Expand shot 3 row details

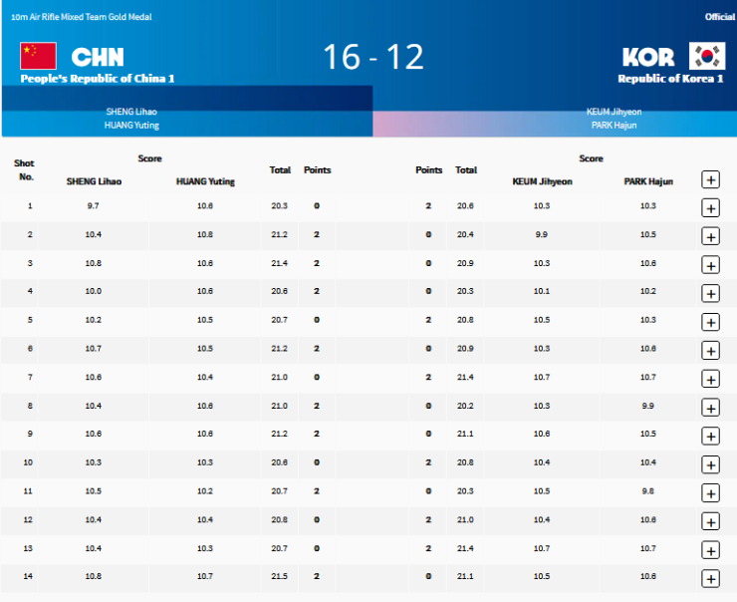[710, 265]
